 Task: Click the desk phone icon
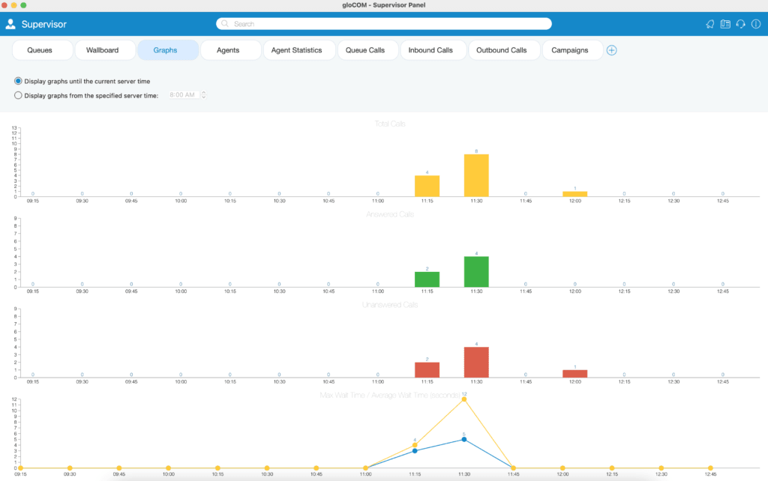tap(725, 24)
